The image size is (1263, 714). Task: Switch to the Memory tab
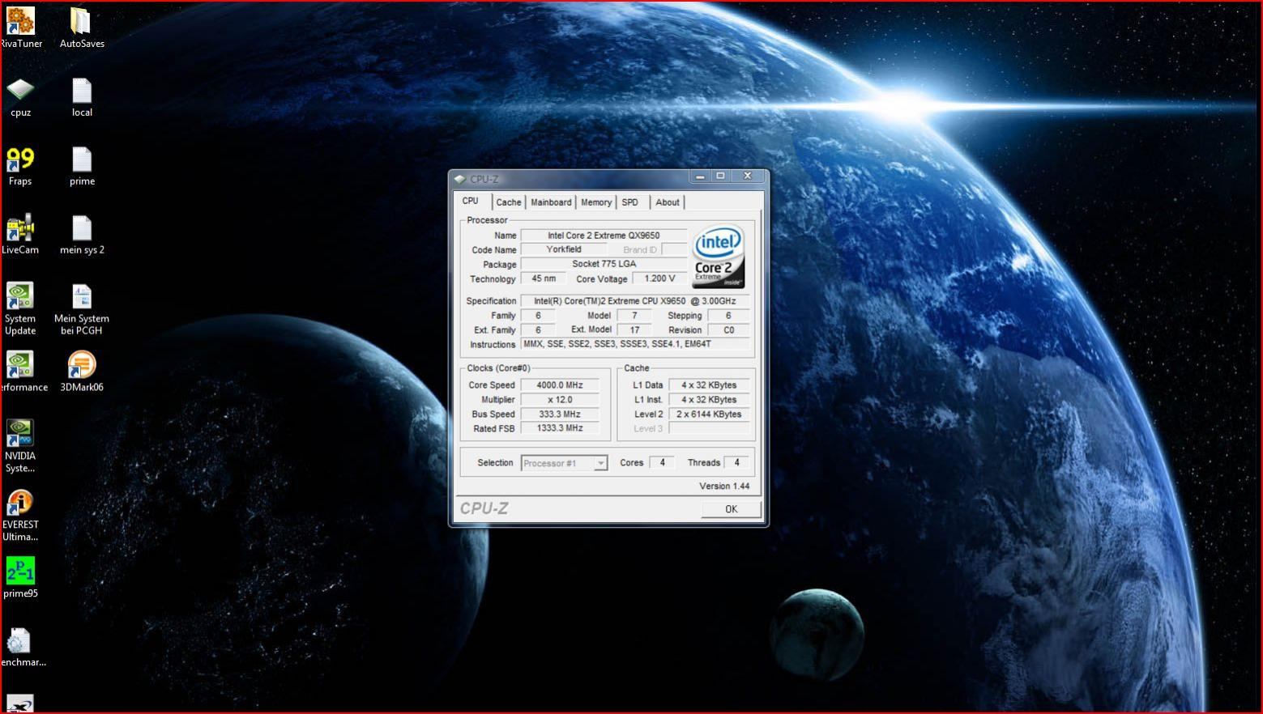pyautogui.click(x=596, y=202)
